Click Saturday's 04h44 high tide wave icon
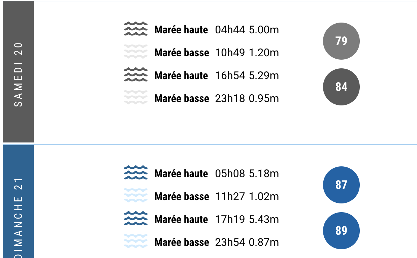Image resolution: width=417 pixels, height=258 pixels. tap(136, 29)
